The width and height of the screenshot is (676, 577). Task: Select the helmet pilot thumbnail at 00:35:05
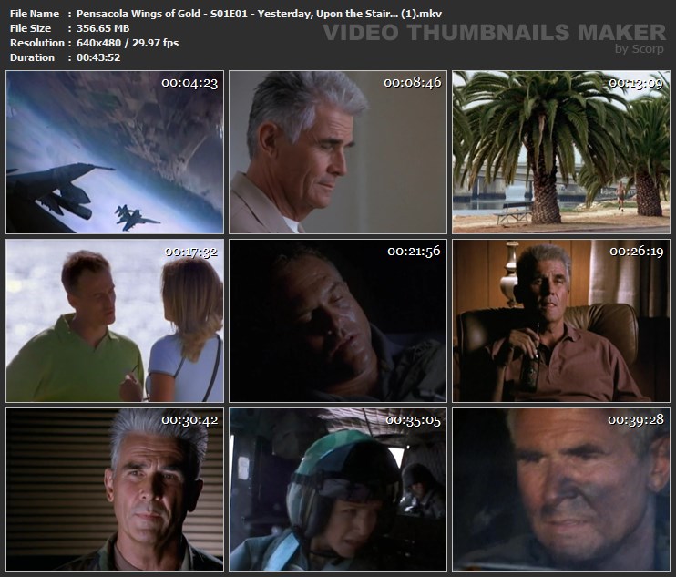(338, 489)
